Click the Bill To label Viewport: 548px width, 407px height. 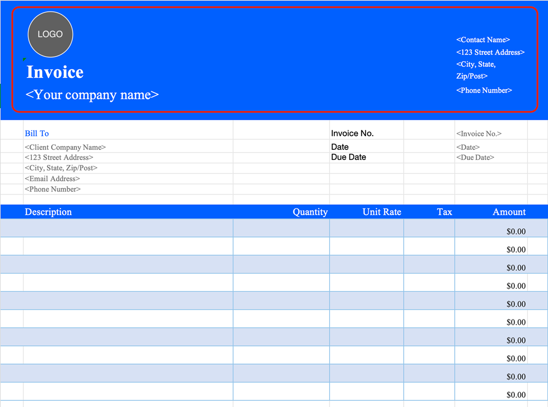(x=37, y=133)
